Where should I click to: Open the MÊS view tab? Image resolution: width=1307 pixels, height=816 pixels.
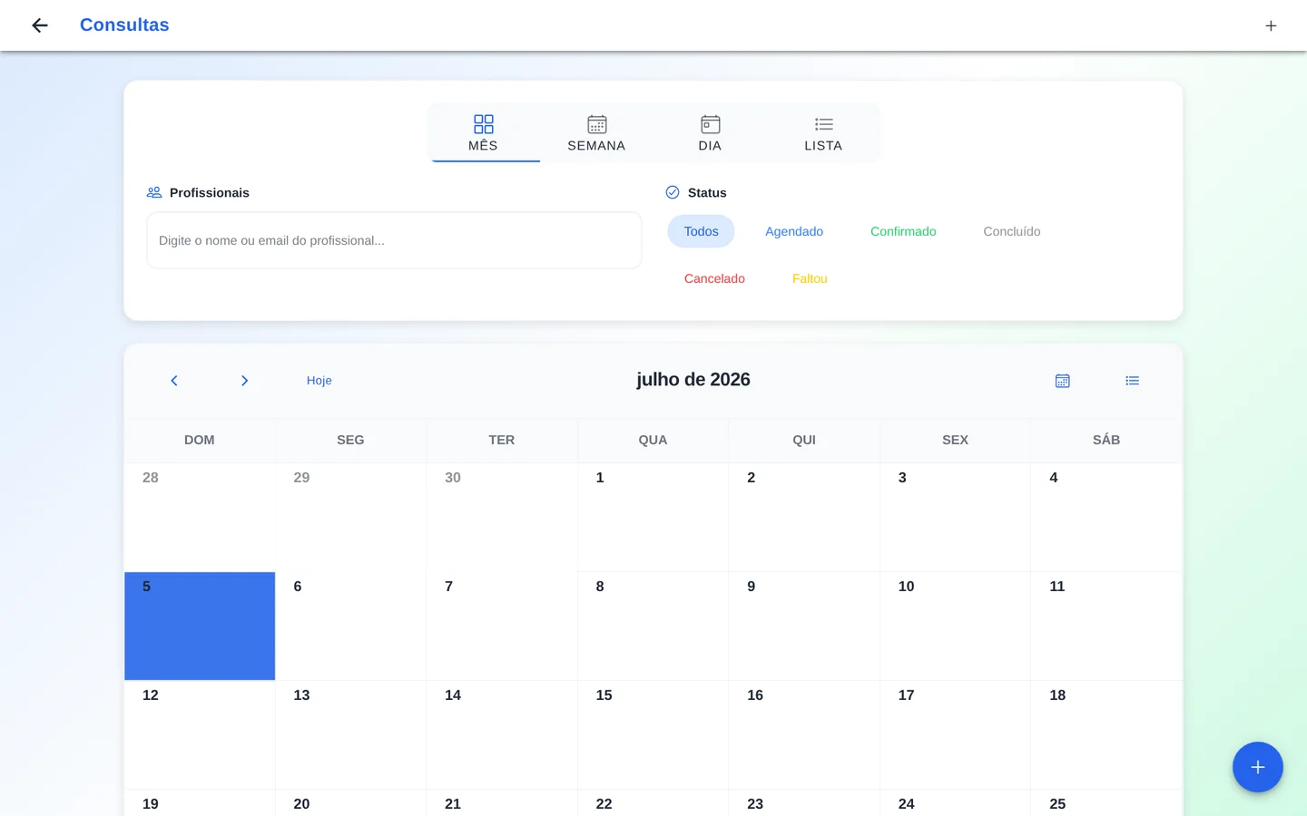pos(484,133)
